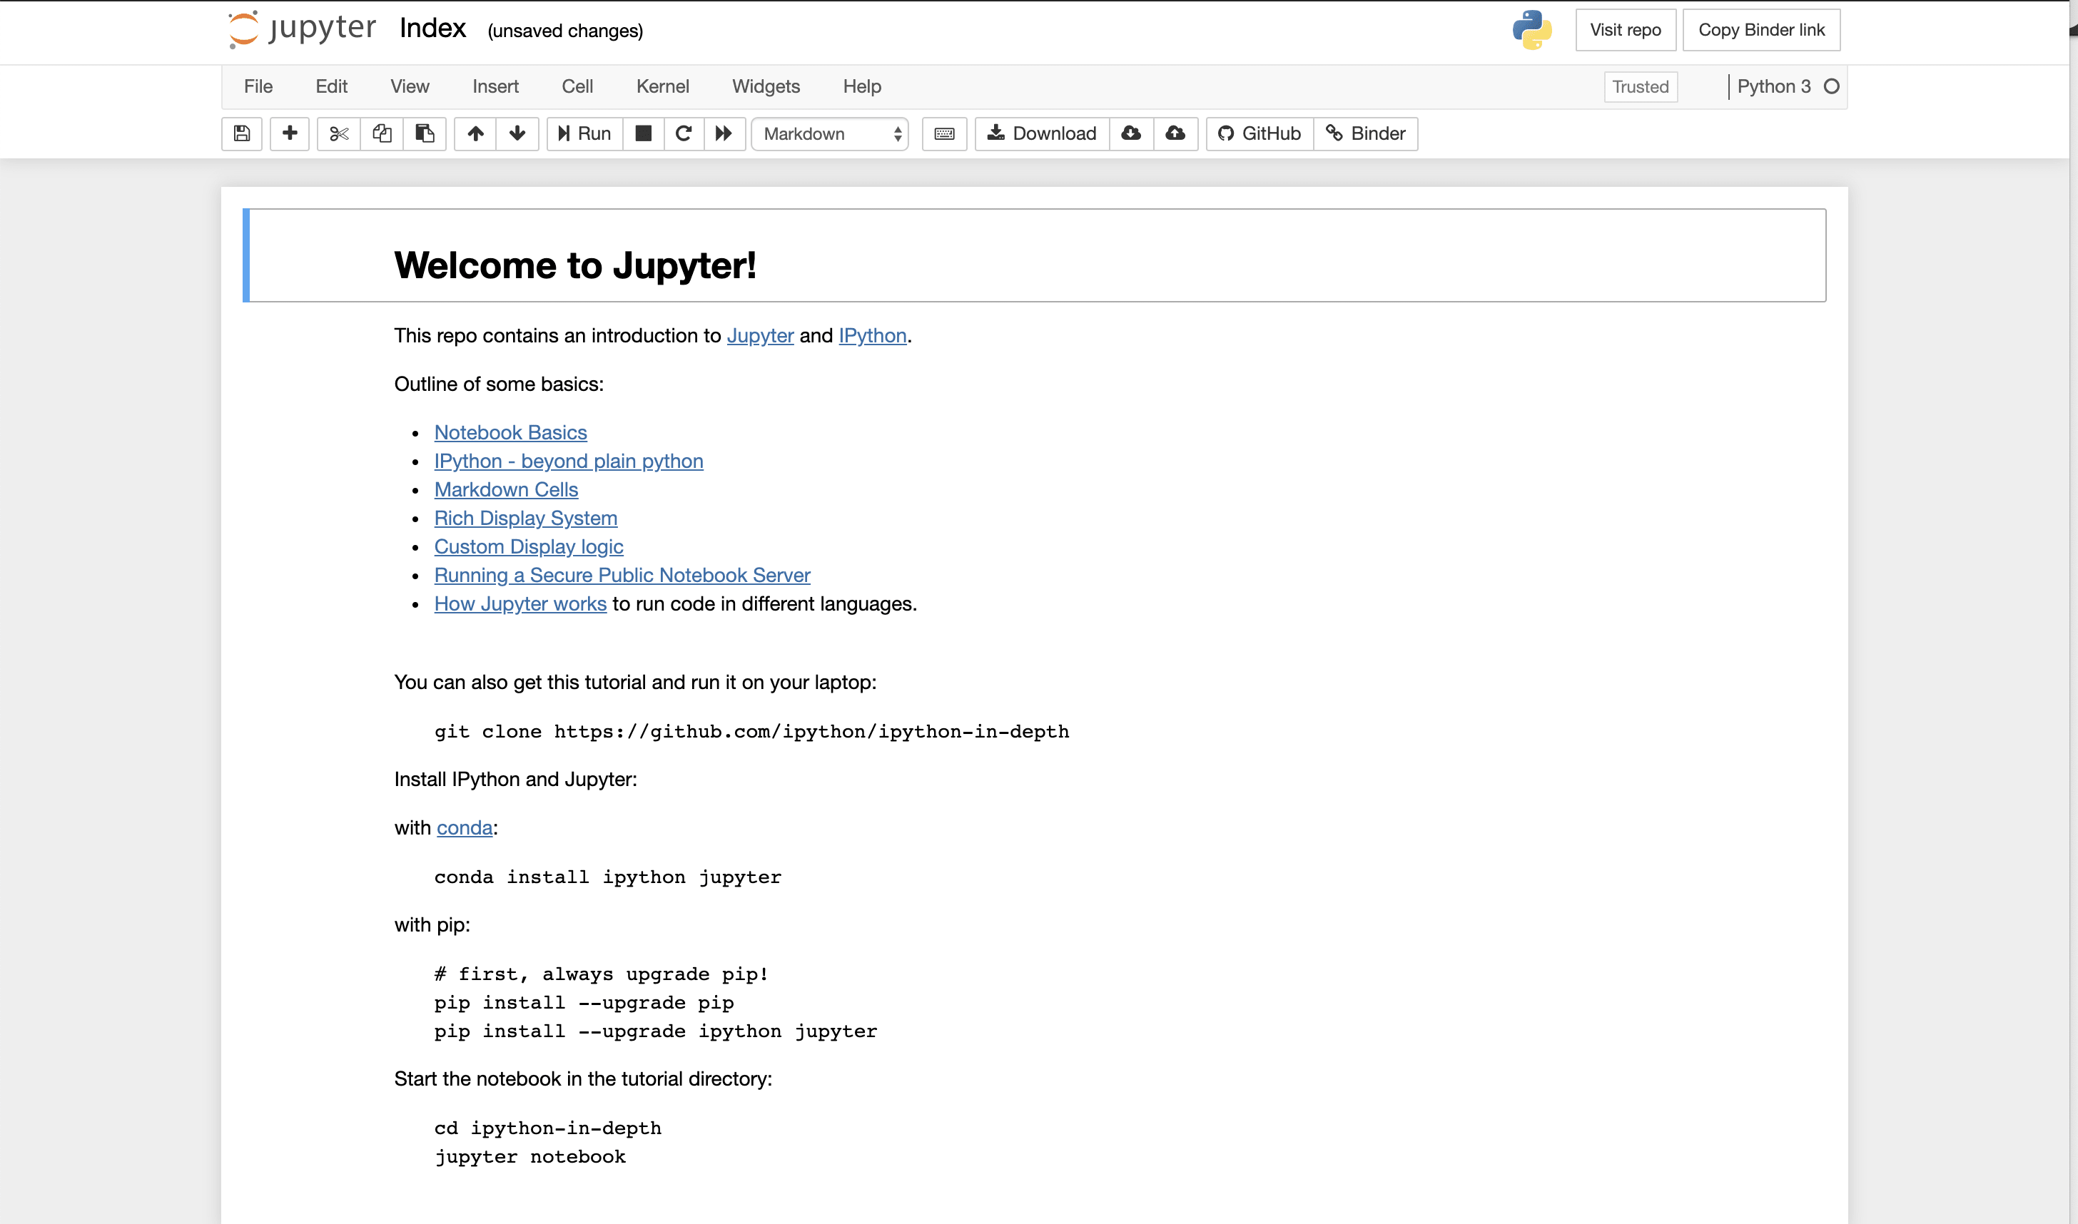Open the Notebook Basics link

coord(511,432)
